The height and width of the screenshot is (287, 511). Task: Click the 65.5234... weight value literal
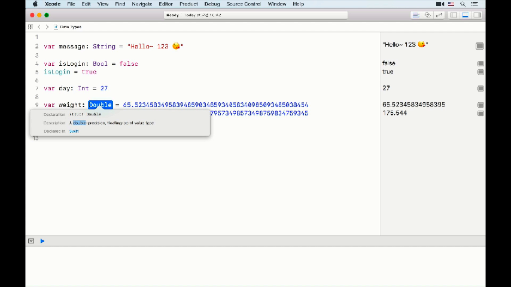tap(215, 105)
